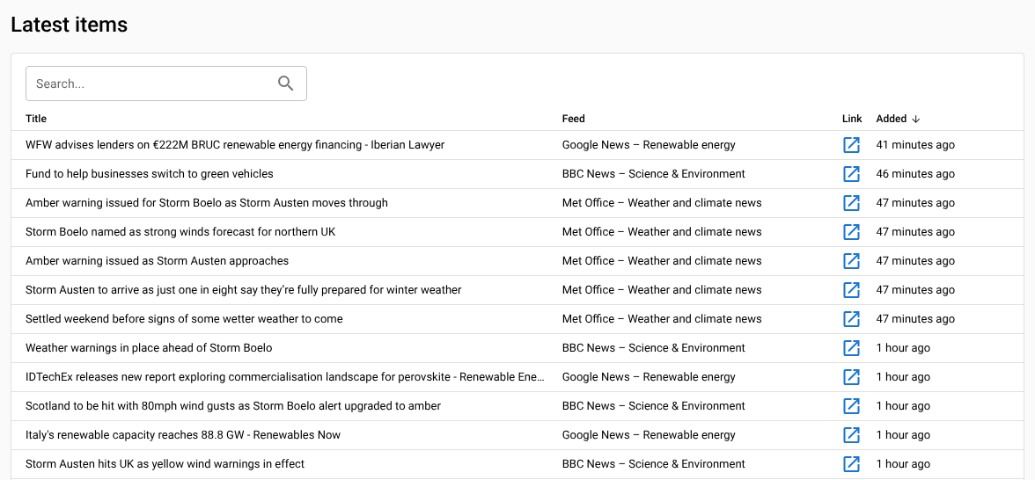1035x480 pixels.
Task: Open link for Fund to help businesses article
Action: pyautogui.click(x=852, y=174)
